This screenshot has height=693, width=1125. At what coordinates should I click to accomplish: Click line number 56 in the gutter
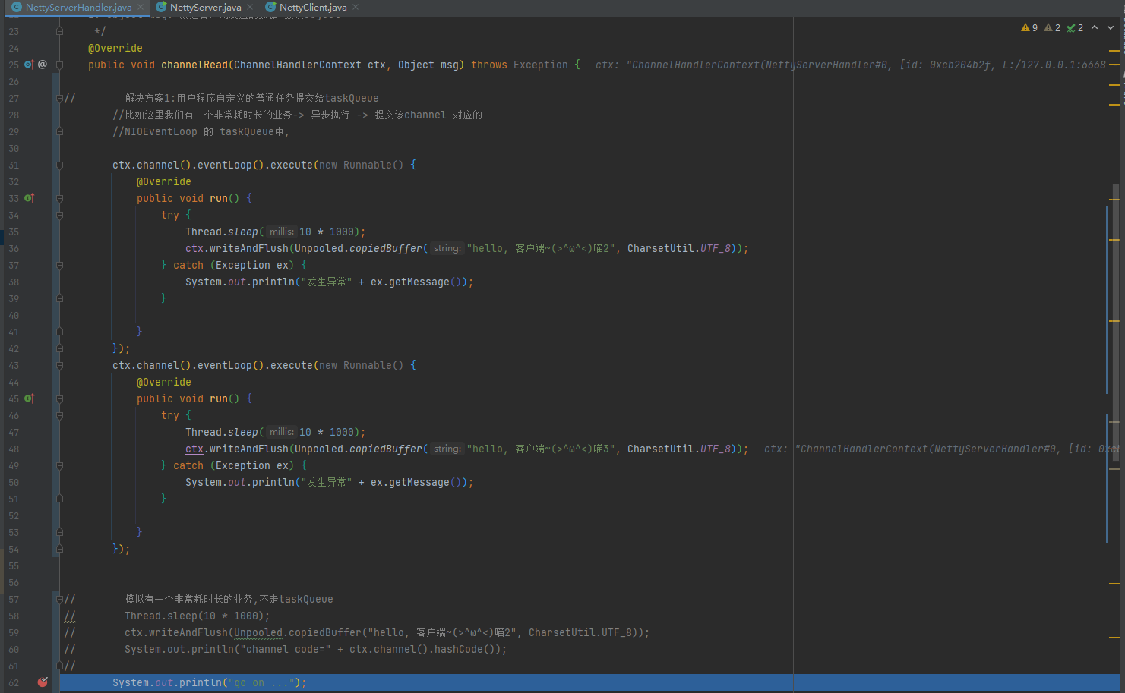pos(14,582)
